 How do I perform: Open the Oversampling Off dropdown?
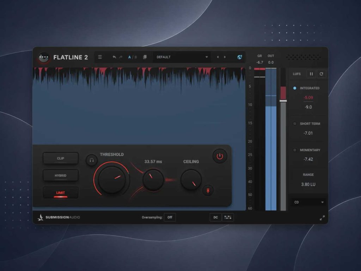click(170, 217)
